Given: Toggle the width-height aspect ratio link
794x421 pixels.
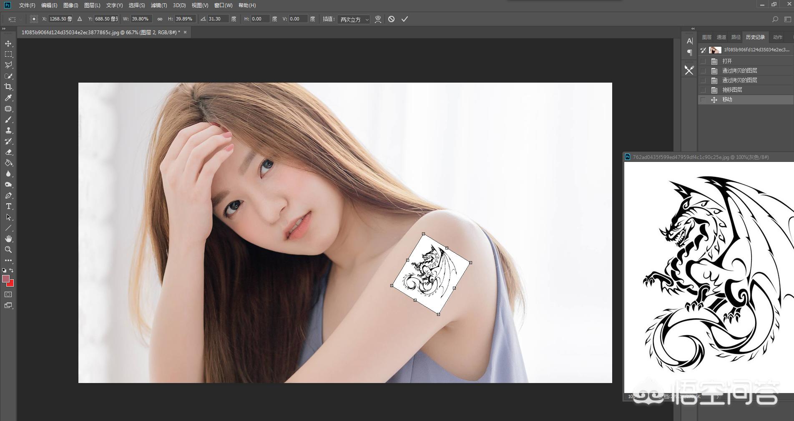Looking at the screenshot, I should coord(160,19).
